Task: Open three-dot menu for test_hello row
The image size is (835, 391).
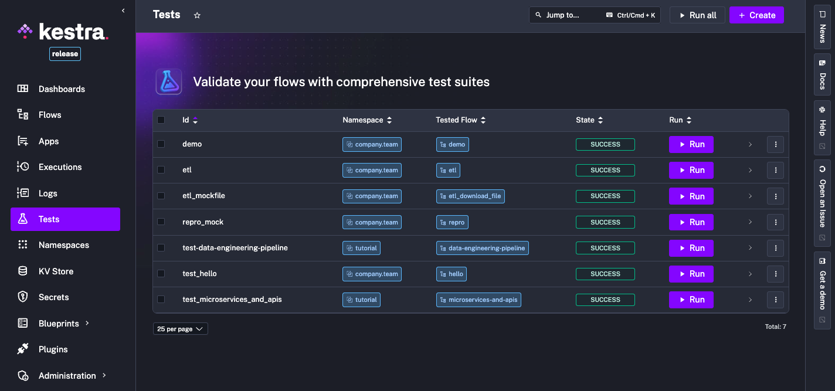Action: coord(775,274)
